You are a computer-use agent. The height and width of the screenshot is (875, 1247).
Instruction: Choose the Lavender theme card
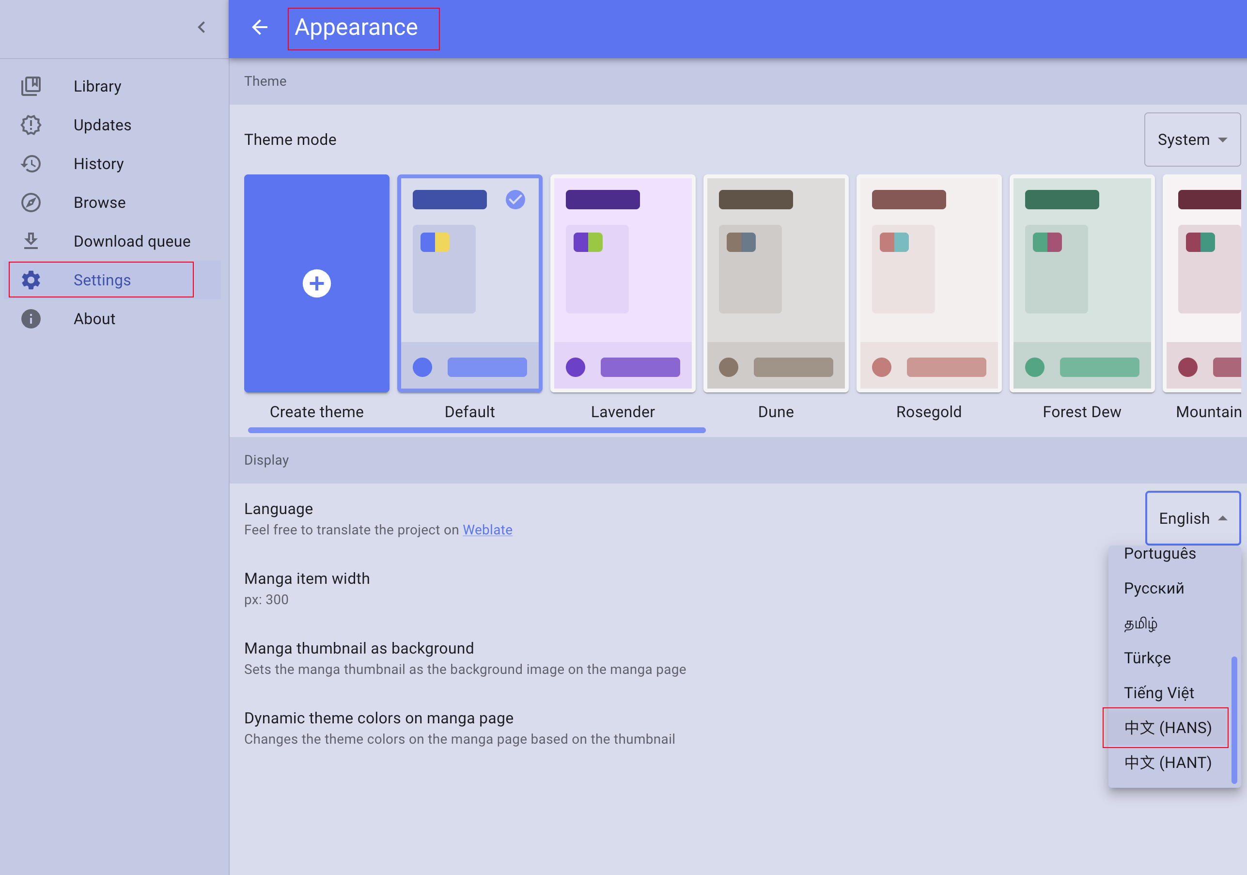[623, 283]
